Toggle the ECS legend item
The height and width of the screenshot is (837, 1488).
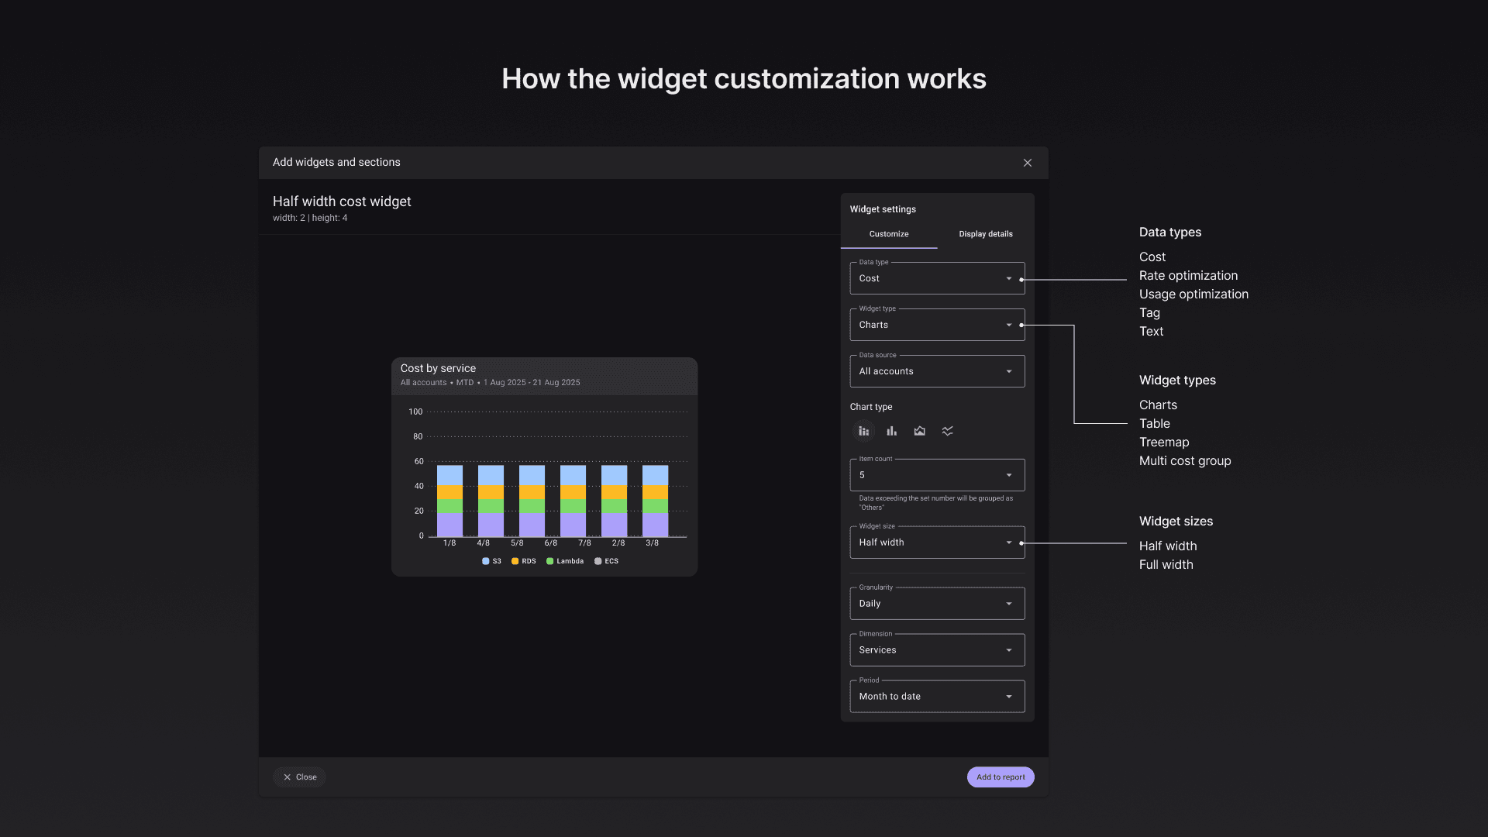606,561
